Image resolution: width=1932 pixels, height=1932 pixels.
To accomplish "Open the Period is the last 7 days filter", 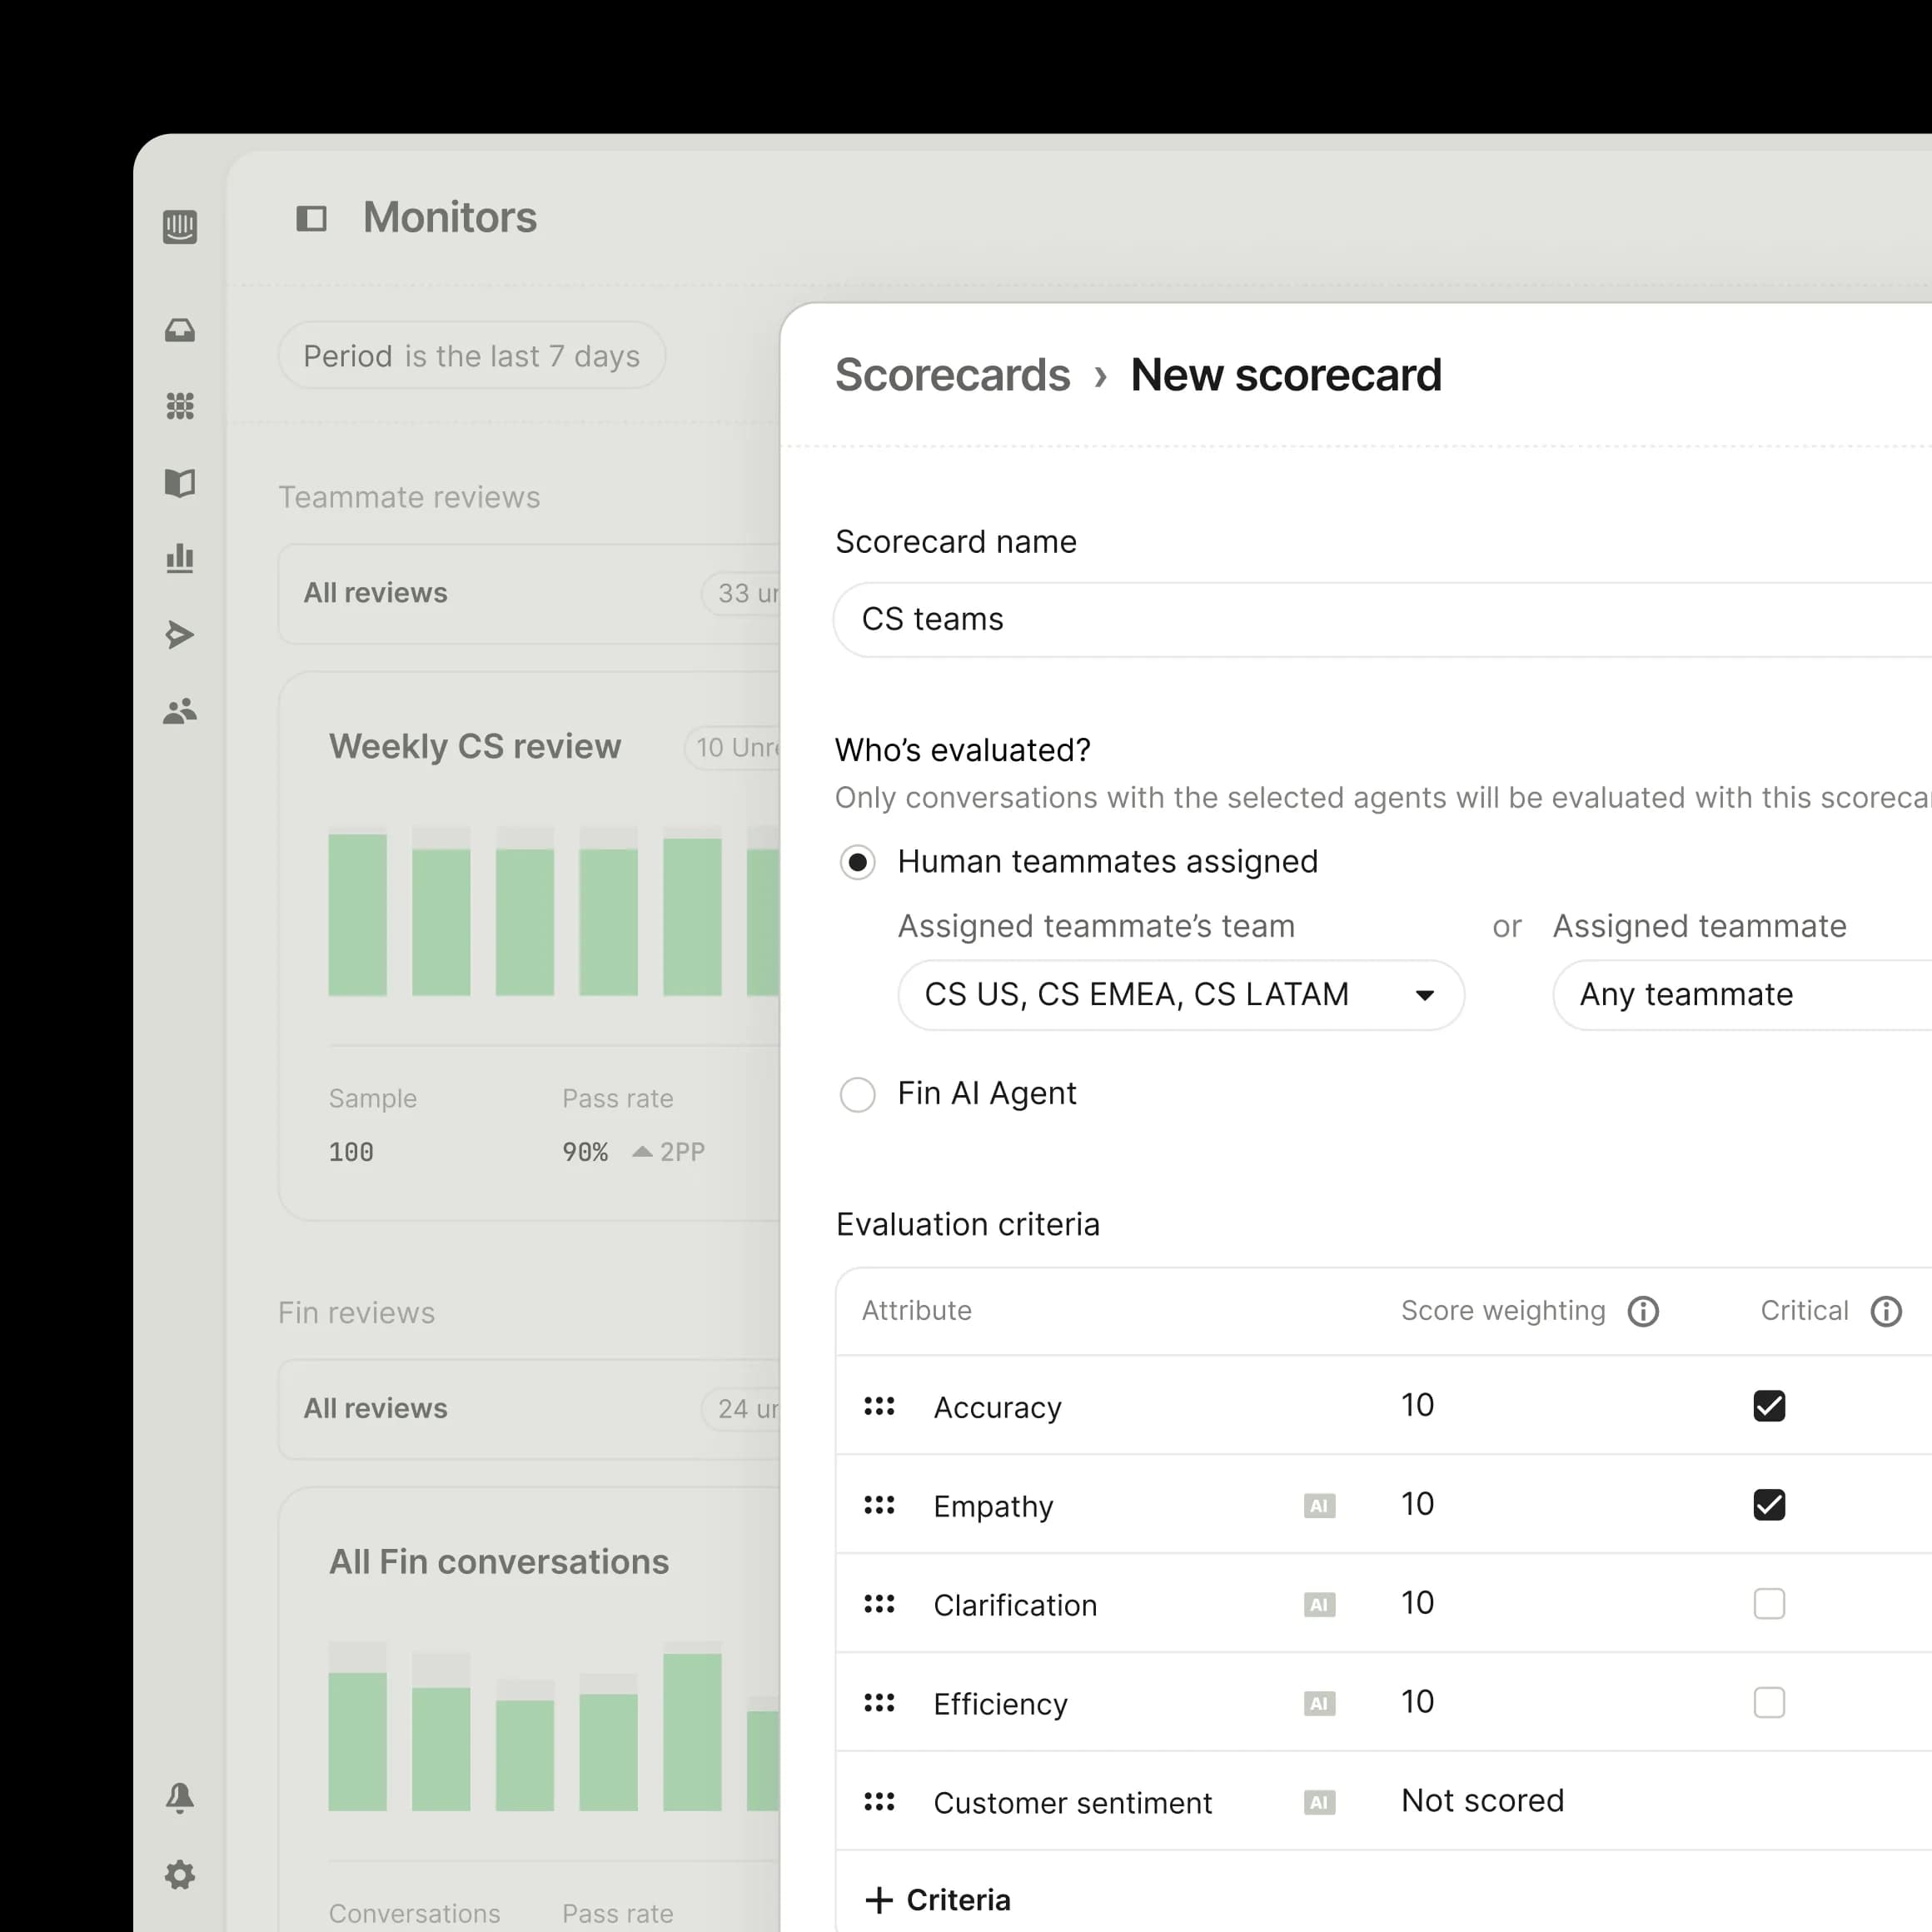I will coord(472,356).
